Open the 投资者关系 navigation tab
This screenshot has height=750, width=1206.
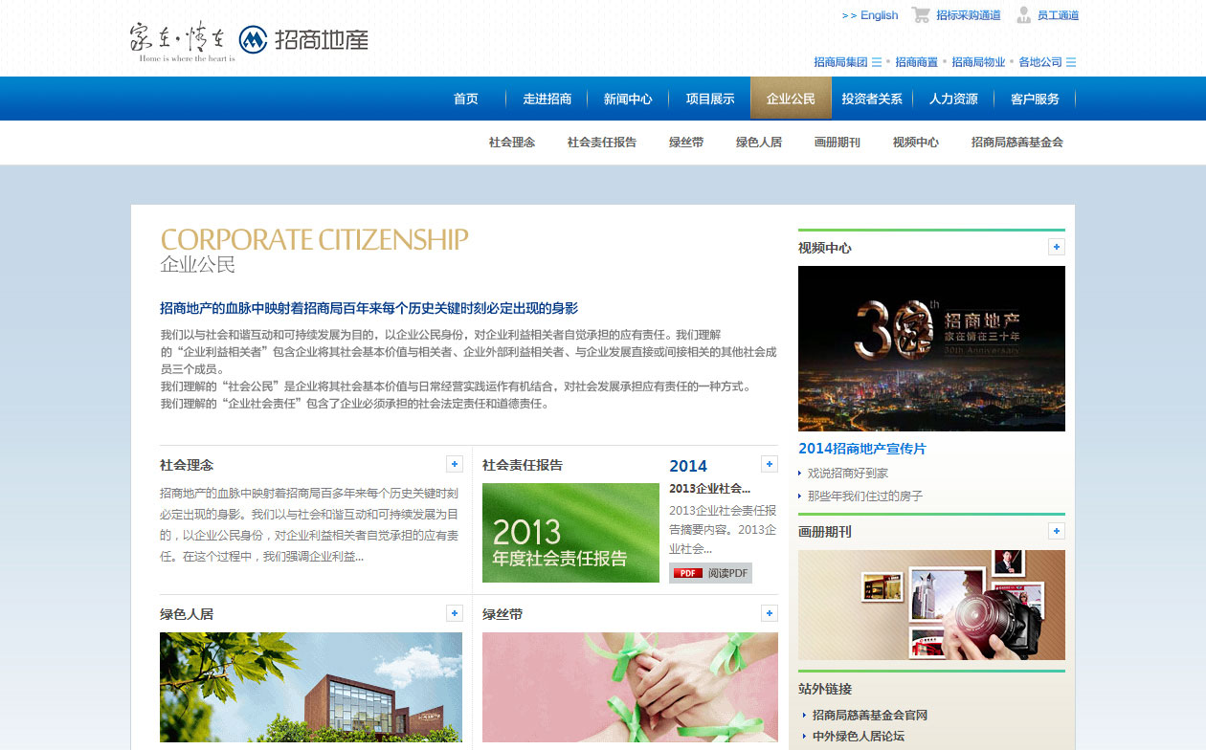(x=872, y=99)
